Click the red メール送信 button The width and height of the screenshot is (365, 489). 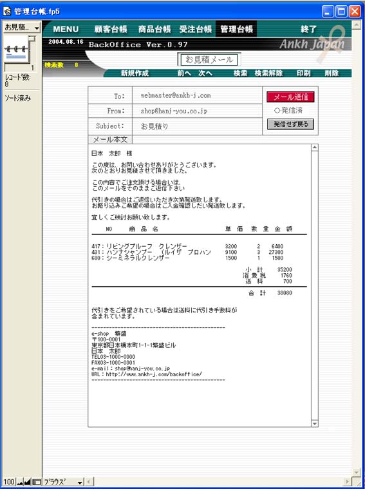290,97
